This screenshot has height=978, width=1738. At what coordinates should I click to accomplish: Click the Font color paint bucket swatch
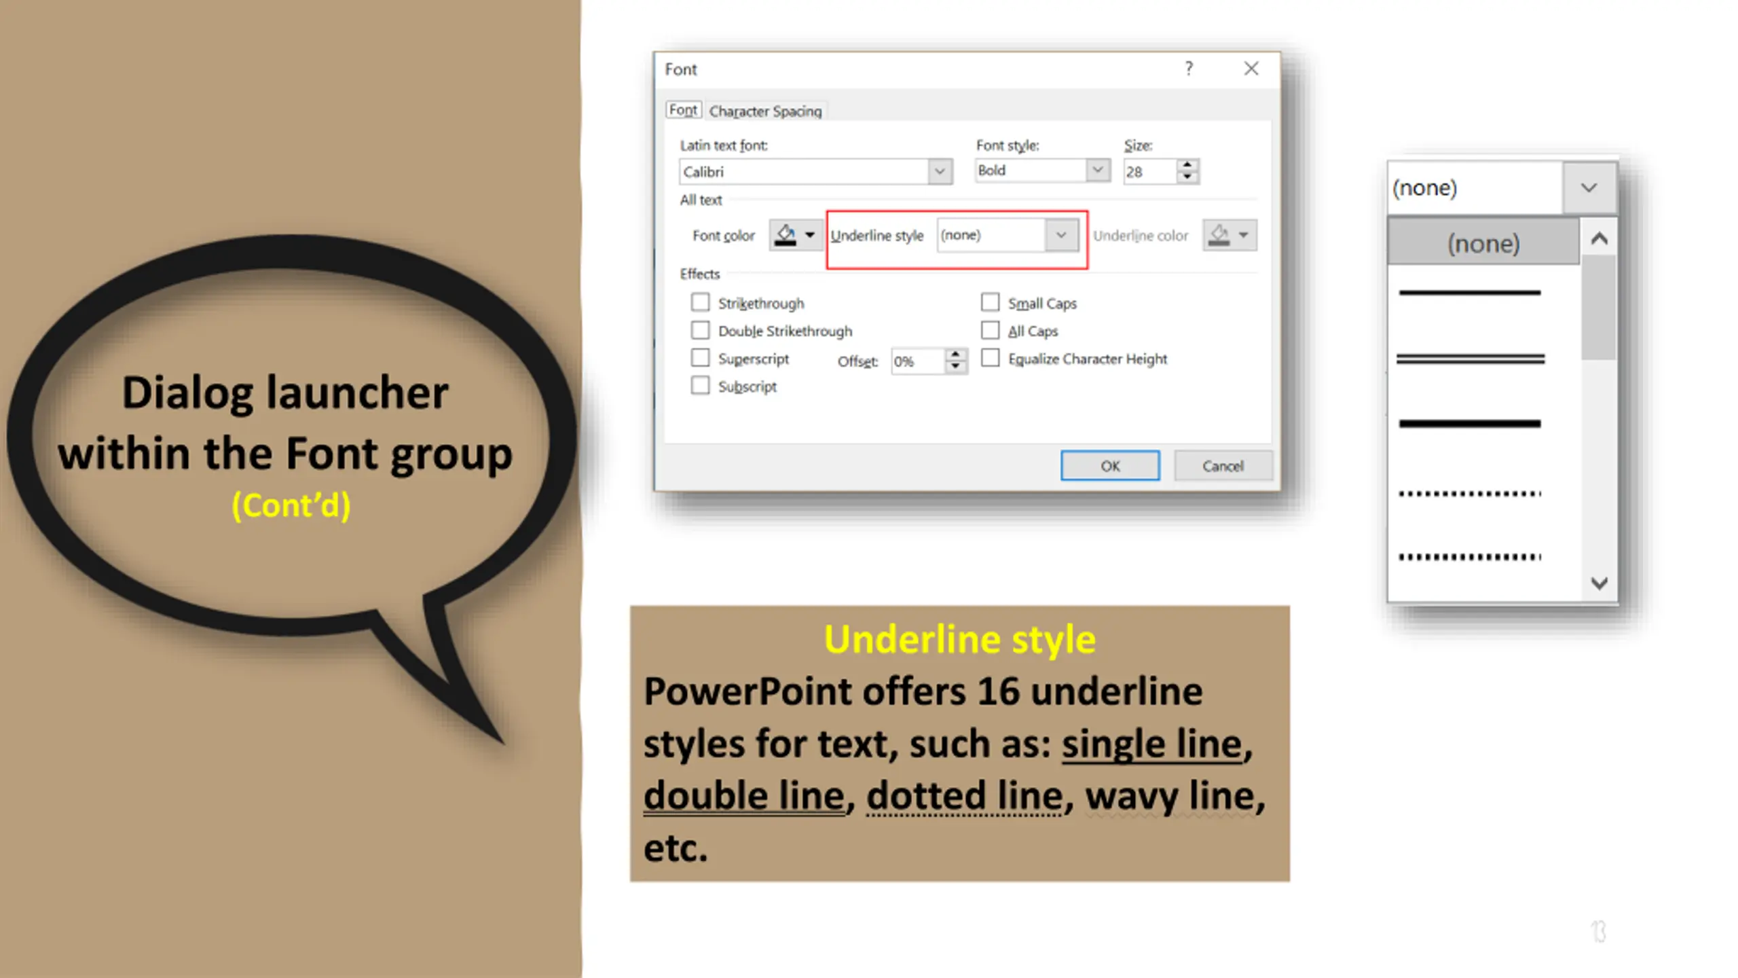785,235
